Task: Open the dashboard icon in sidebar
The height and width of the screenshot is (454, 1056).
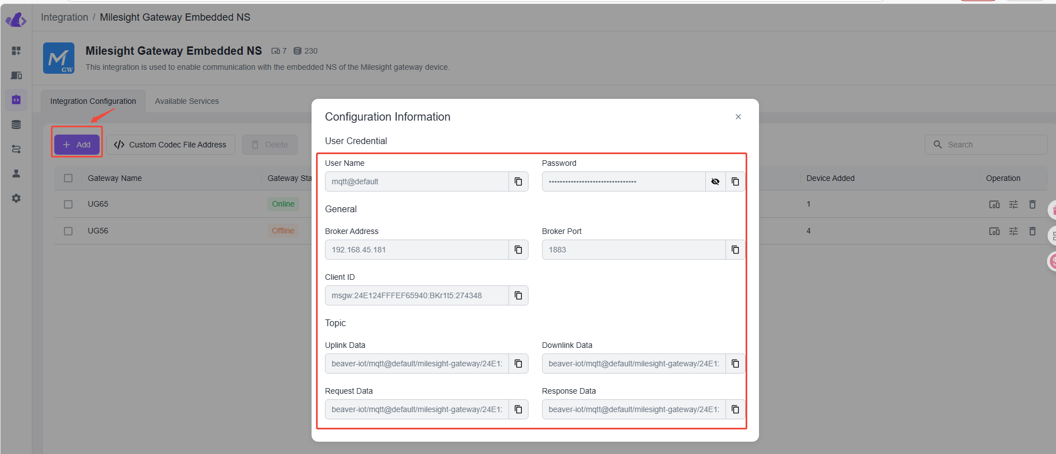Action: (16, 51)
